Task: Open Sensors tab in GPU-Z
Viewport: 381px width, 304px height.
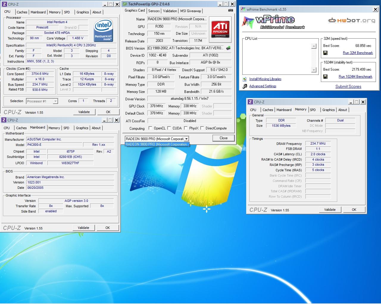Action: click(x=154, y=11)
